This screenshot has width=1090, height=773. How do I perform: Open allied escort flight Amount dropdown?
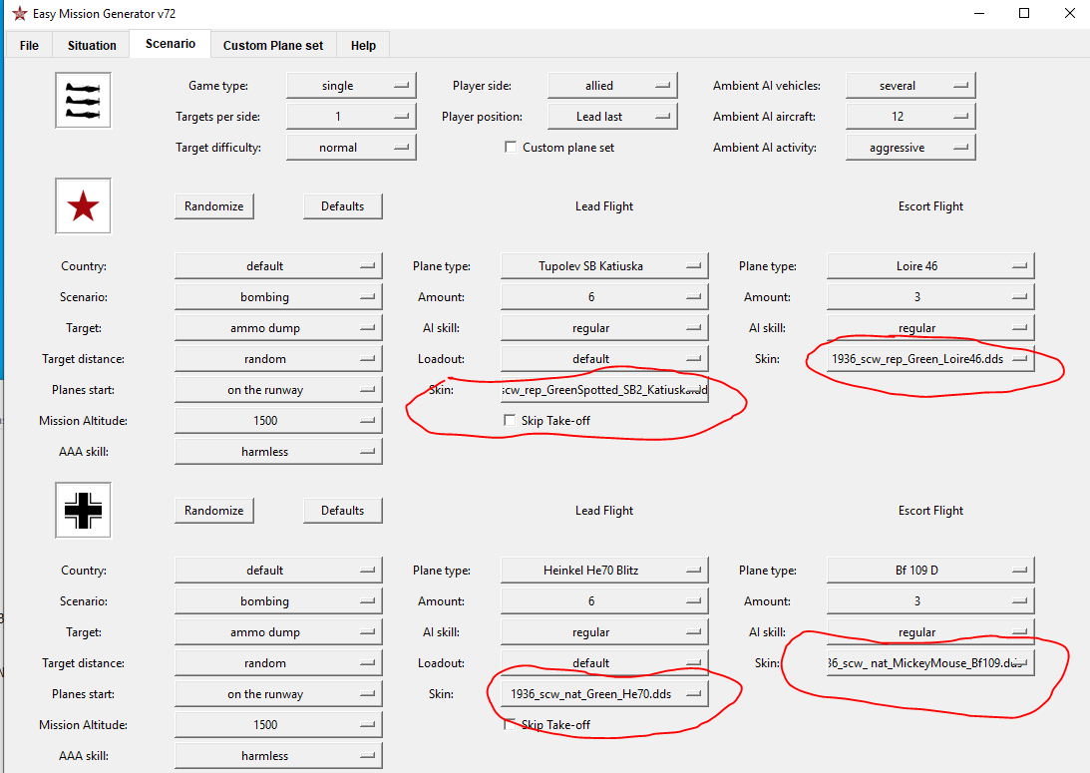click(x=930, y=297)
